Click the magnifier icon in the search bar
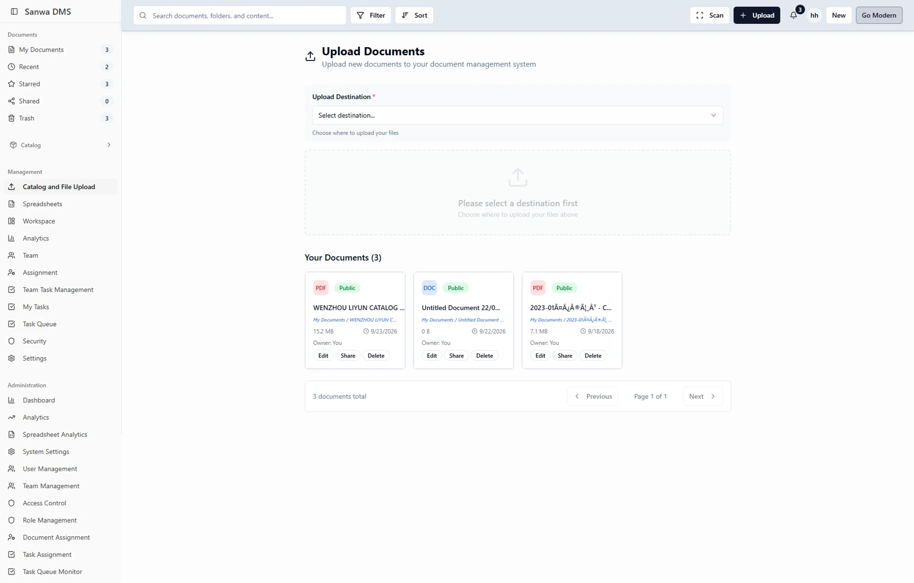Image resolution: width=914 pixels, height=583 pixels. [143, 15]
